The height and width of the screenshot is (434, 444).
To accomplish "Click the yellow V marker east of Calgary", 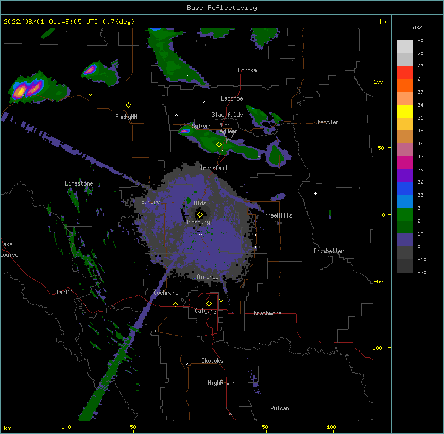I will click(x=221, y=301).
